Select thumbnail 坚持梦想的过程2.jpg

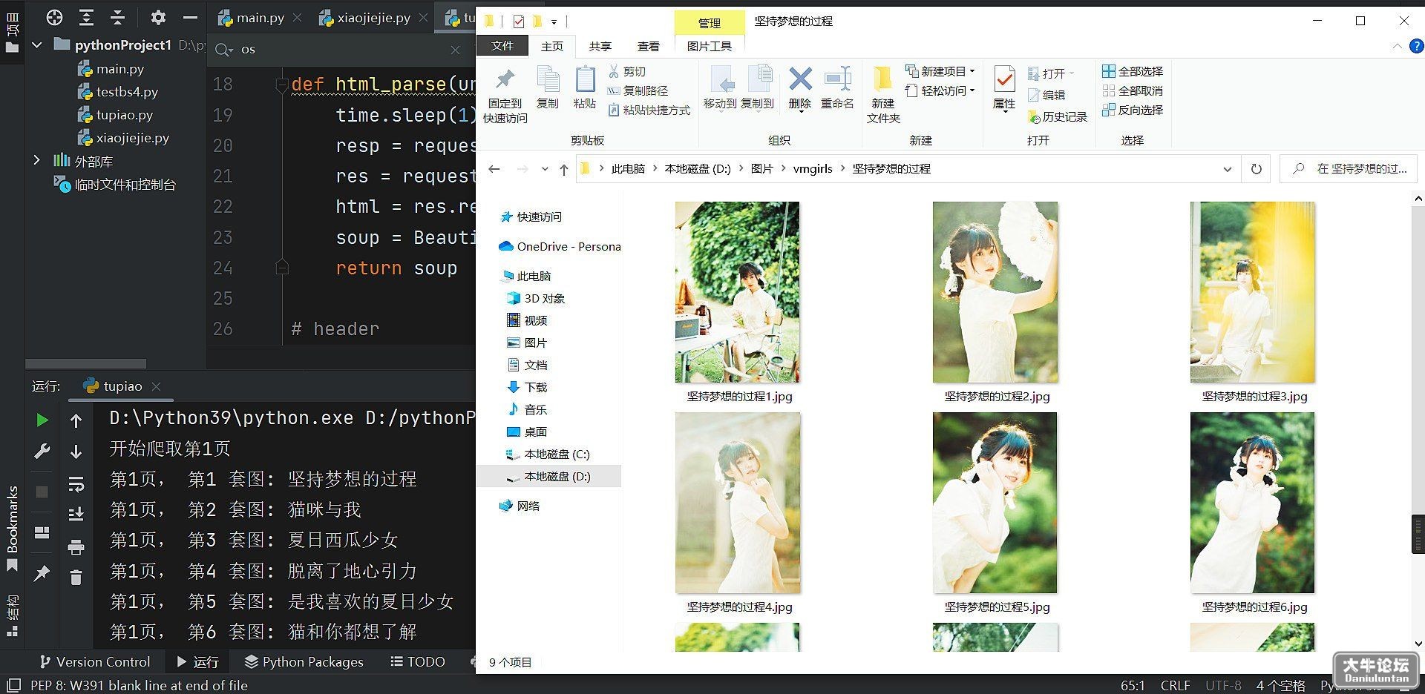995,292
